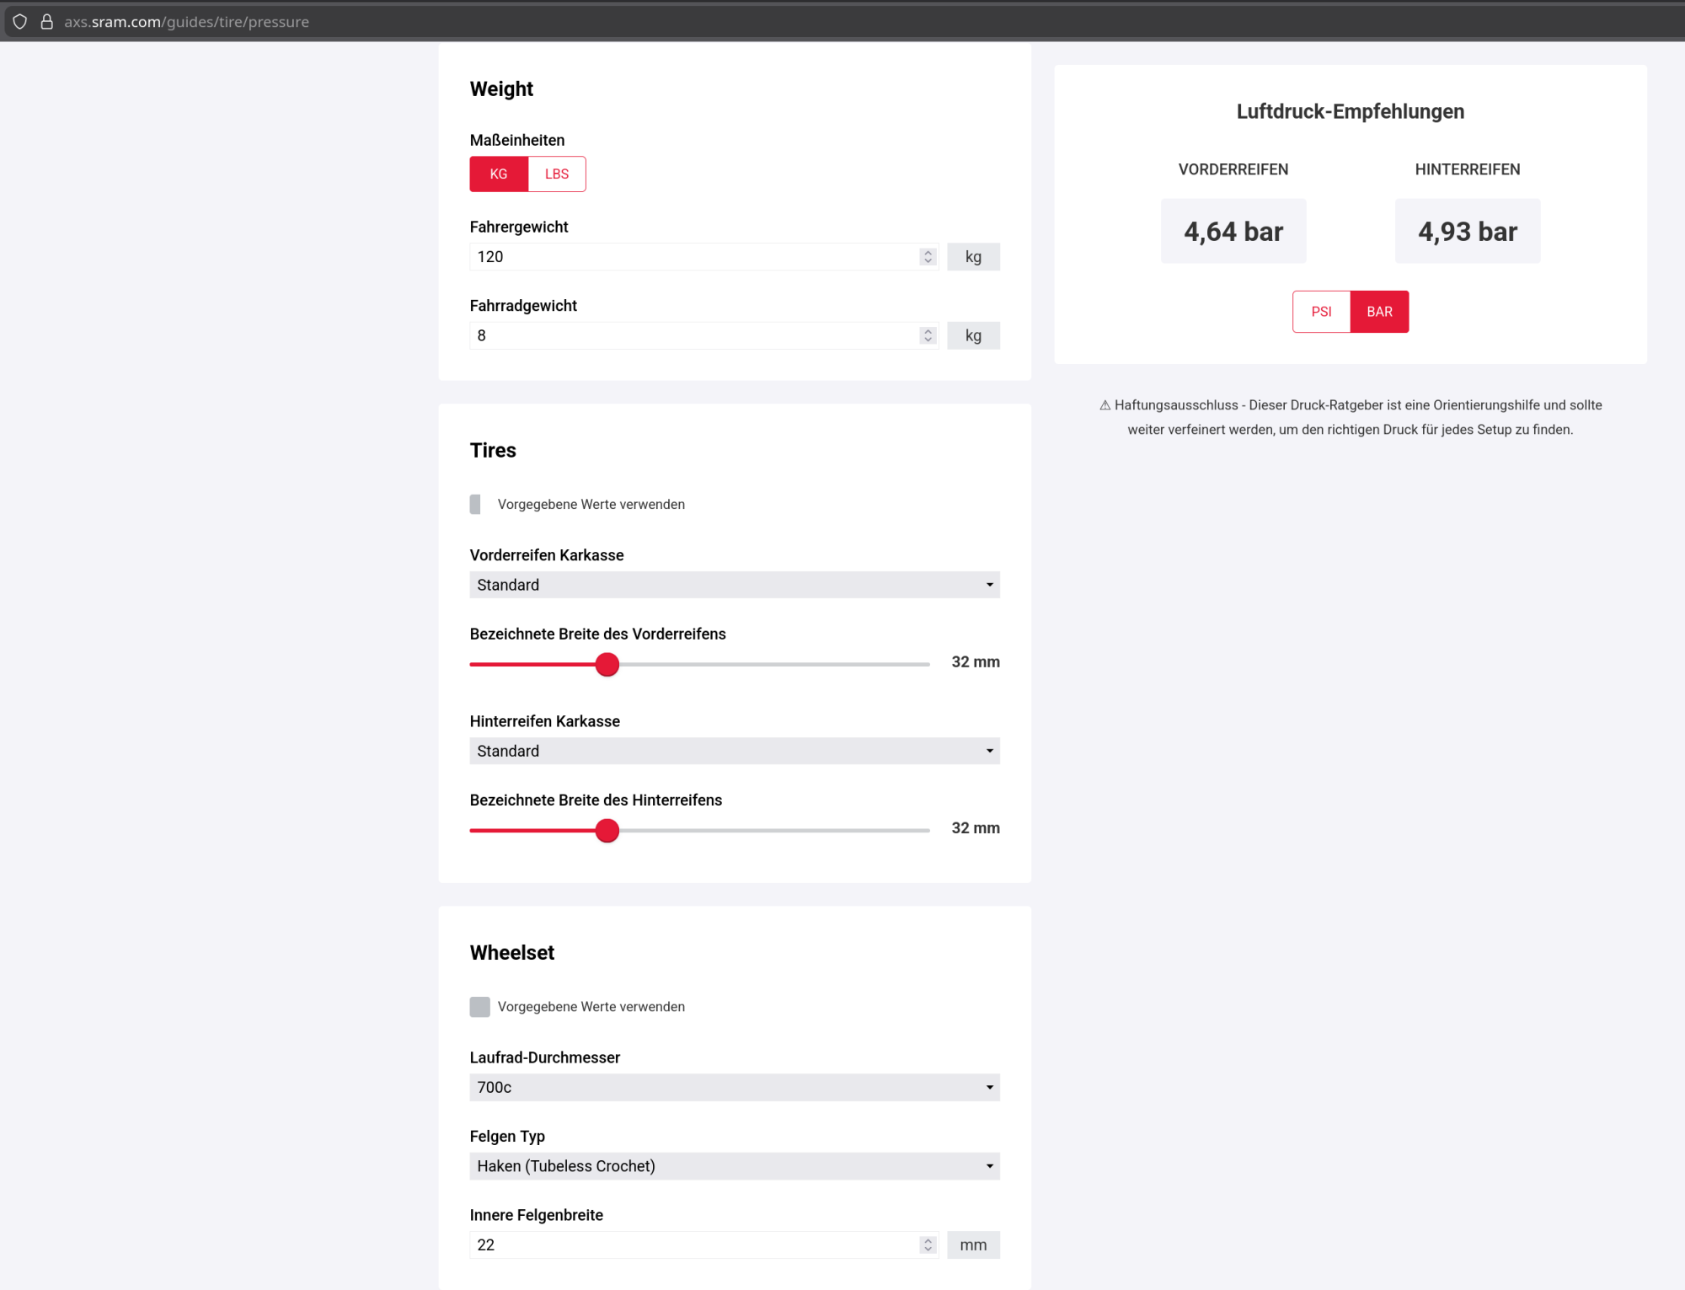Viewport: 1685px width, 1290px height.
Task: Click the Innere Felgenbreite spinner arrows
Action: tap(928, 1245)
